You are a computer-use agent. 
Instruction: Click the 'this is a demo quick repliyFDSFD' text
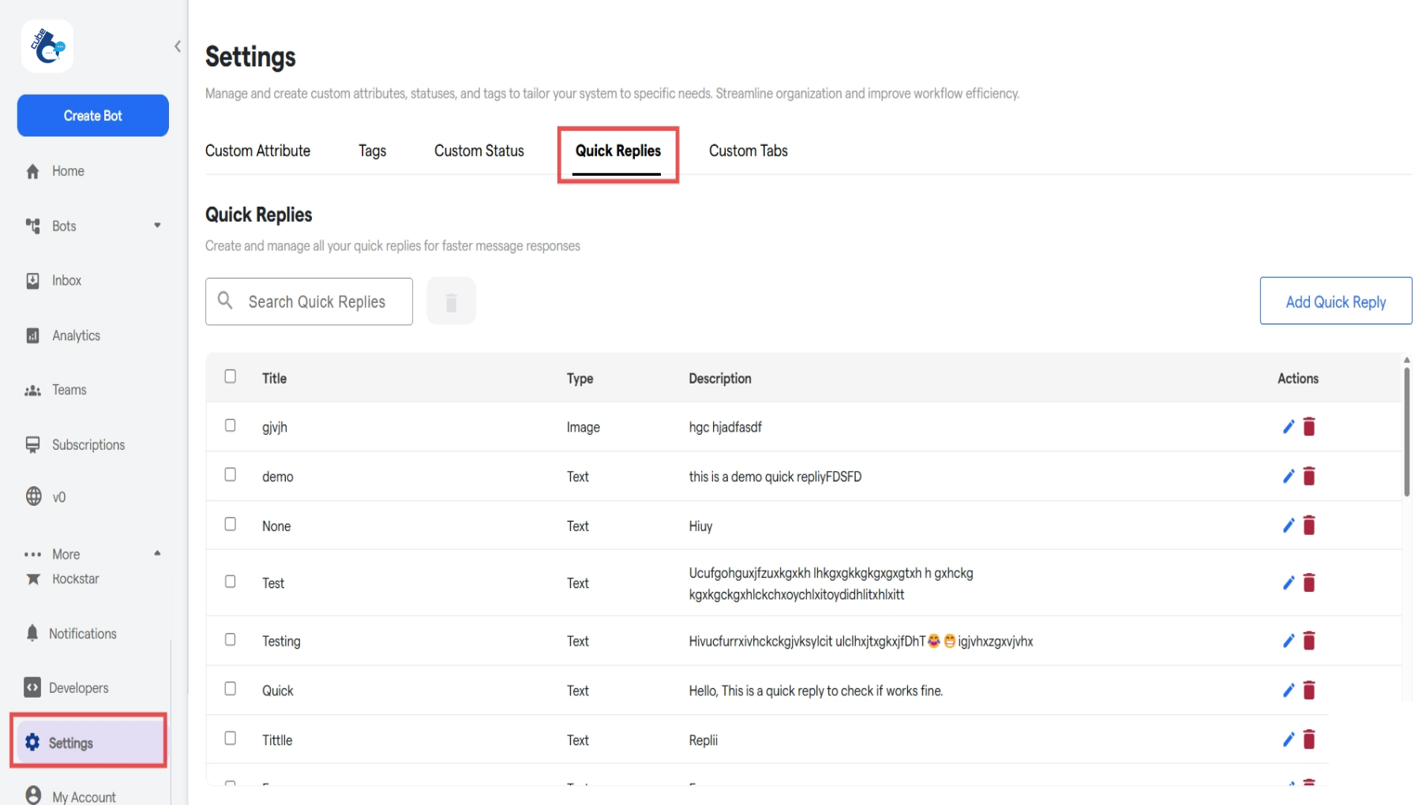[x=775, y=477]
